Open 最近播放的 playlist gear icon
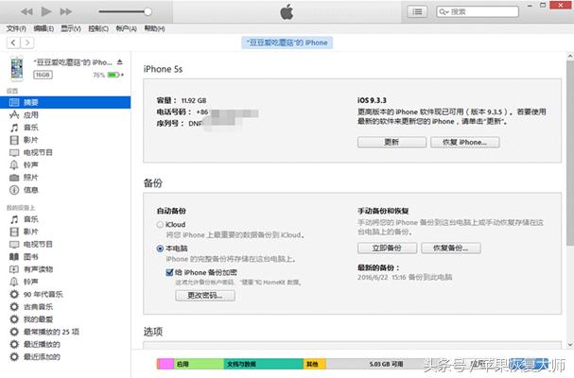The image size is (574, 378). [14, 344]
